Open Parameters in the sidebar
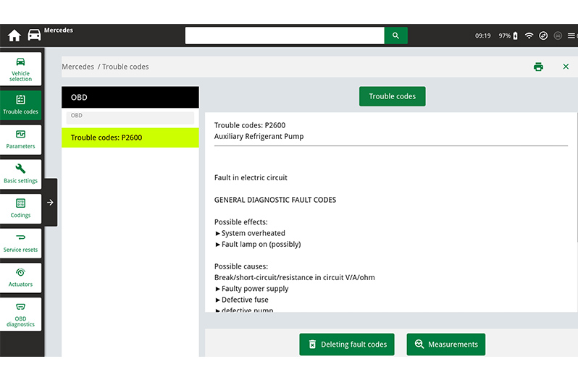 21,139
